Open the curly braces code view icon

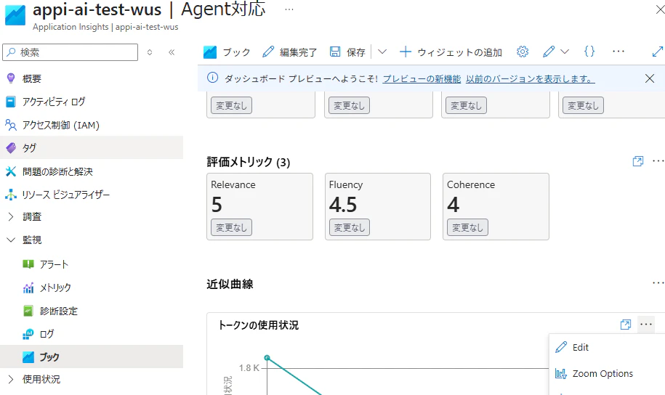pos(589,52)
